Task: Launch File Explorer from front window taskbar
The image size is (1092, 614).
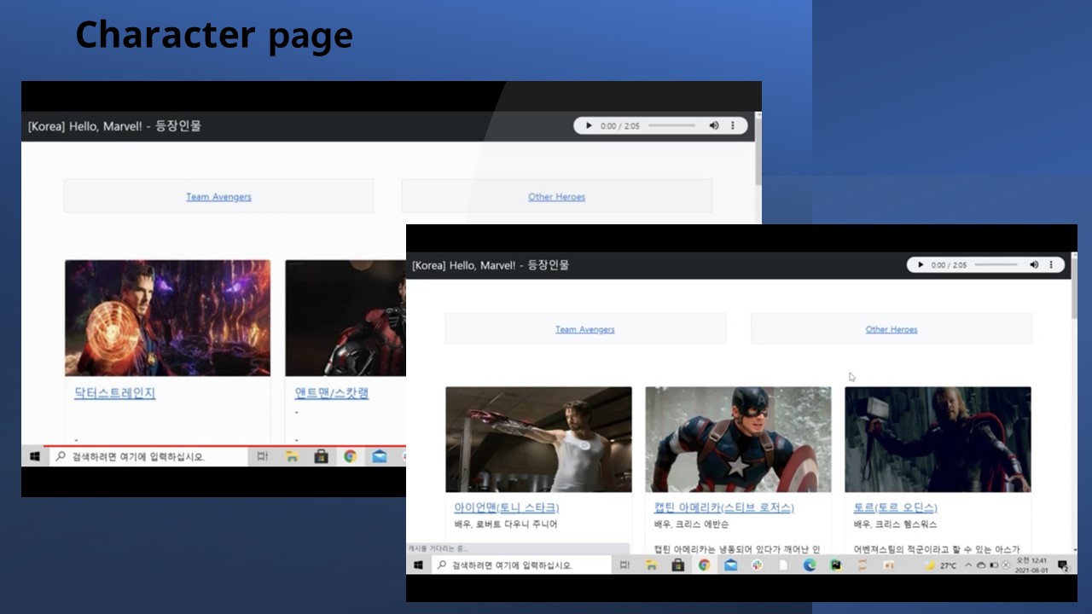Action: click(x=651, y=565)
